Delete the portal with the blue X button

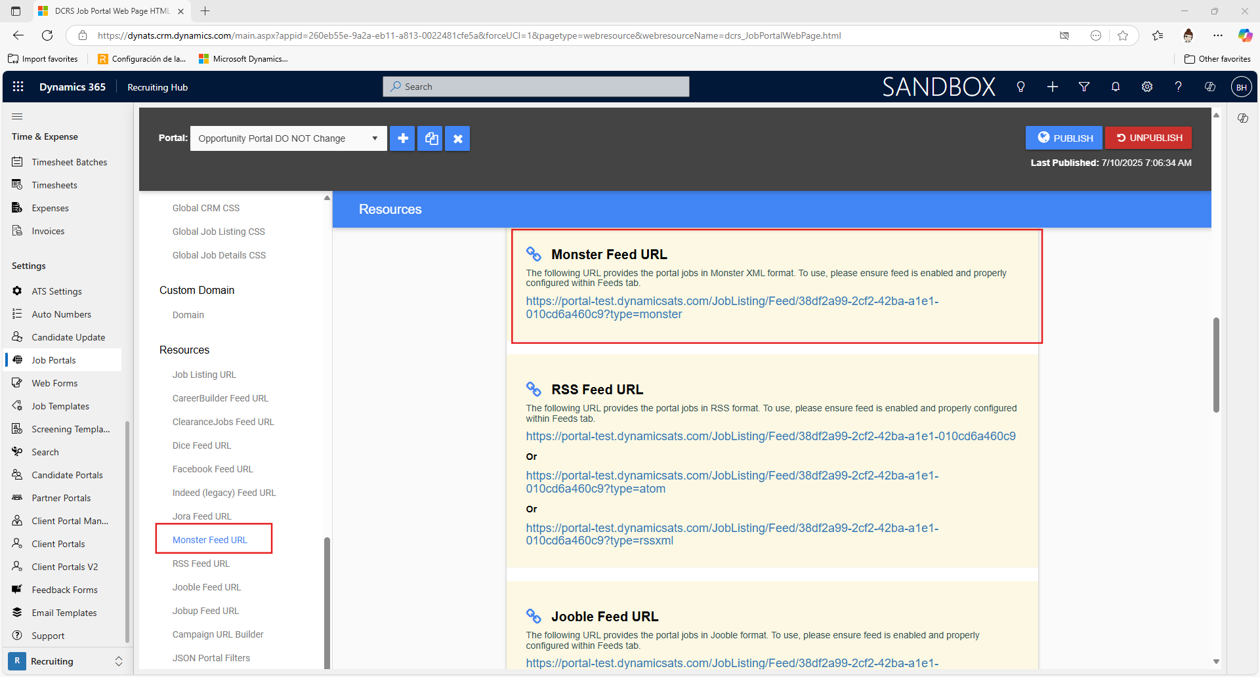pos(458,138)
